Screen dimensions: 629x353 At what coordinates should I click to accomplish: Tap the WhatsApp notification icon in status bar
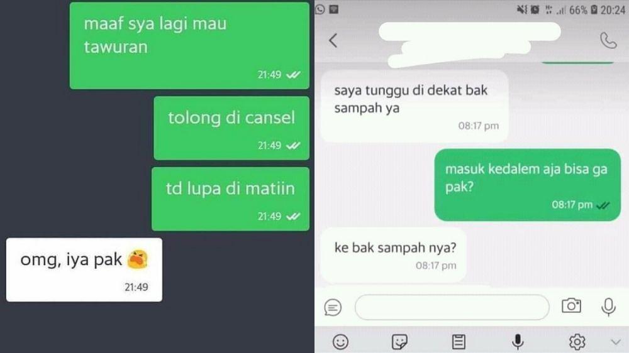(320, 9)
